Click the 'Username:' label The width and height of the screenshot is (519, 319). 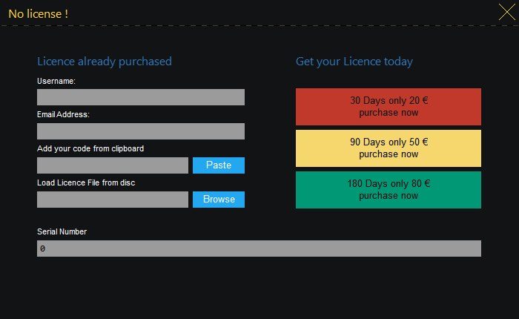(x=56, y=80)
